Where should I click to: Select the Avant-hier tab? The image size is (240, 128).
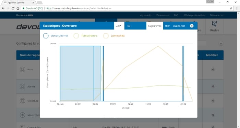tap(179, 26)
